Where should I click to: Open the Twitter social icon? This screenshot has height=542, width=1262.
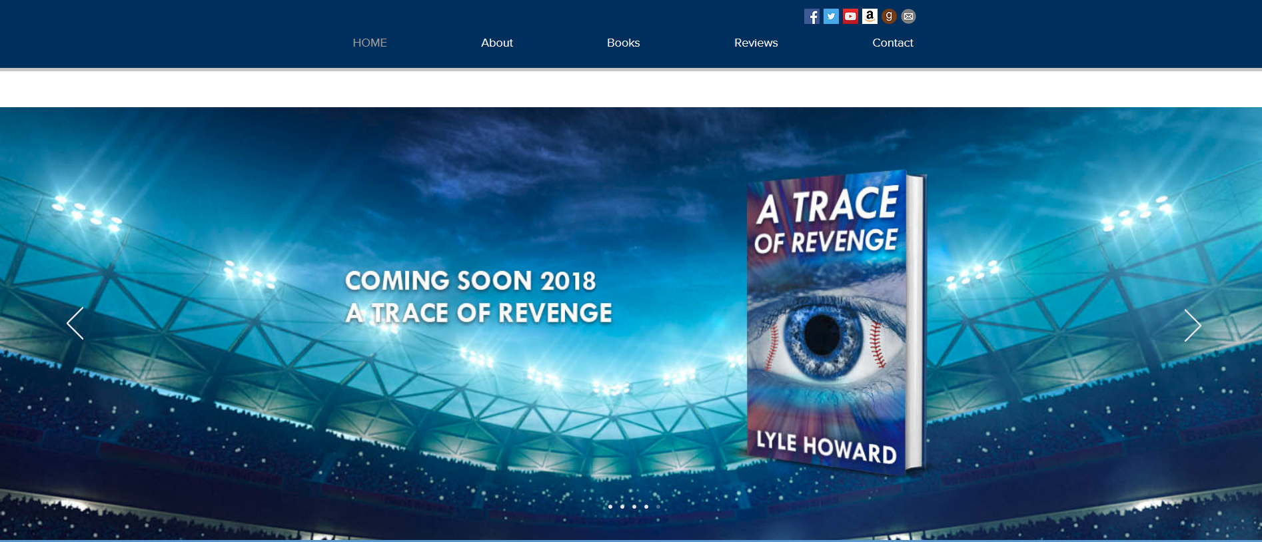coord(831,17)
